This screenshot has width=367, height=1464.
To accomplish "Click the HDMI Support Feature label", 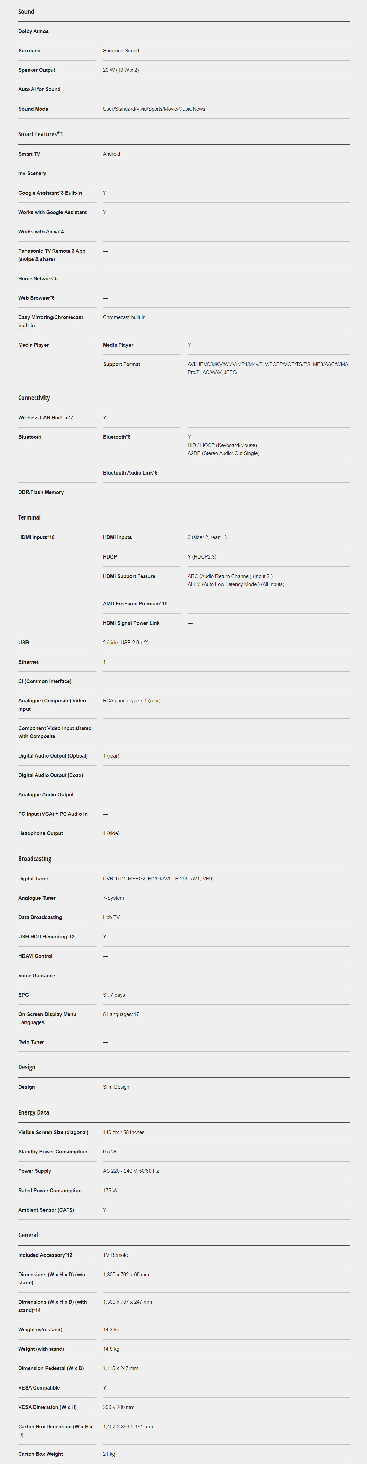I will [x=129, y=576].
